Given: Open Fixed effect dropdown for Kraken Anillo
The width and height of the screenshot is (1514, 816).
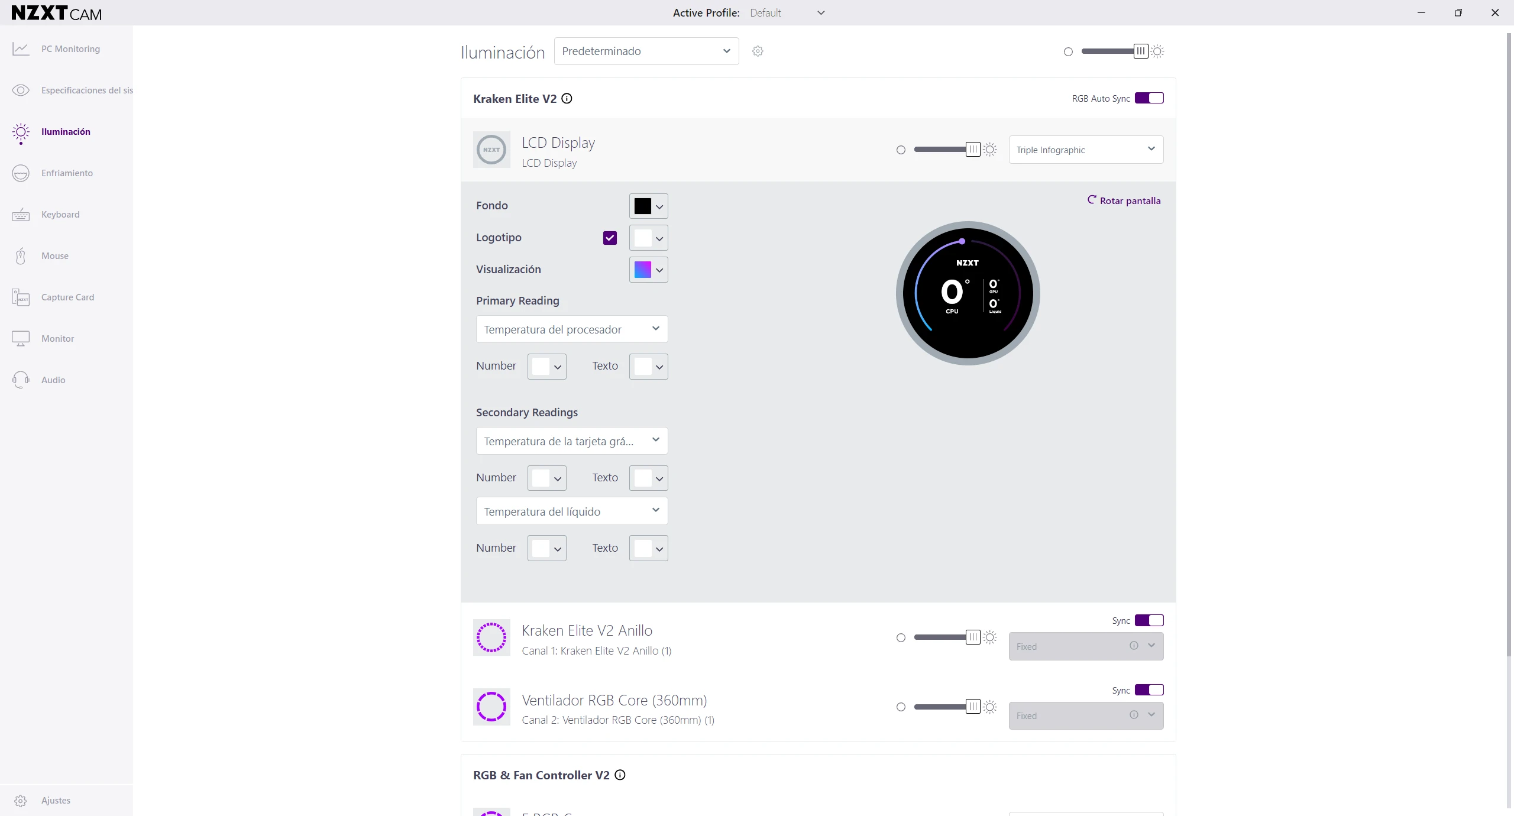Looking at the screenshot, I should click(x=1086, y=646).
